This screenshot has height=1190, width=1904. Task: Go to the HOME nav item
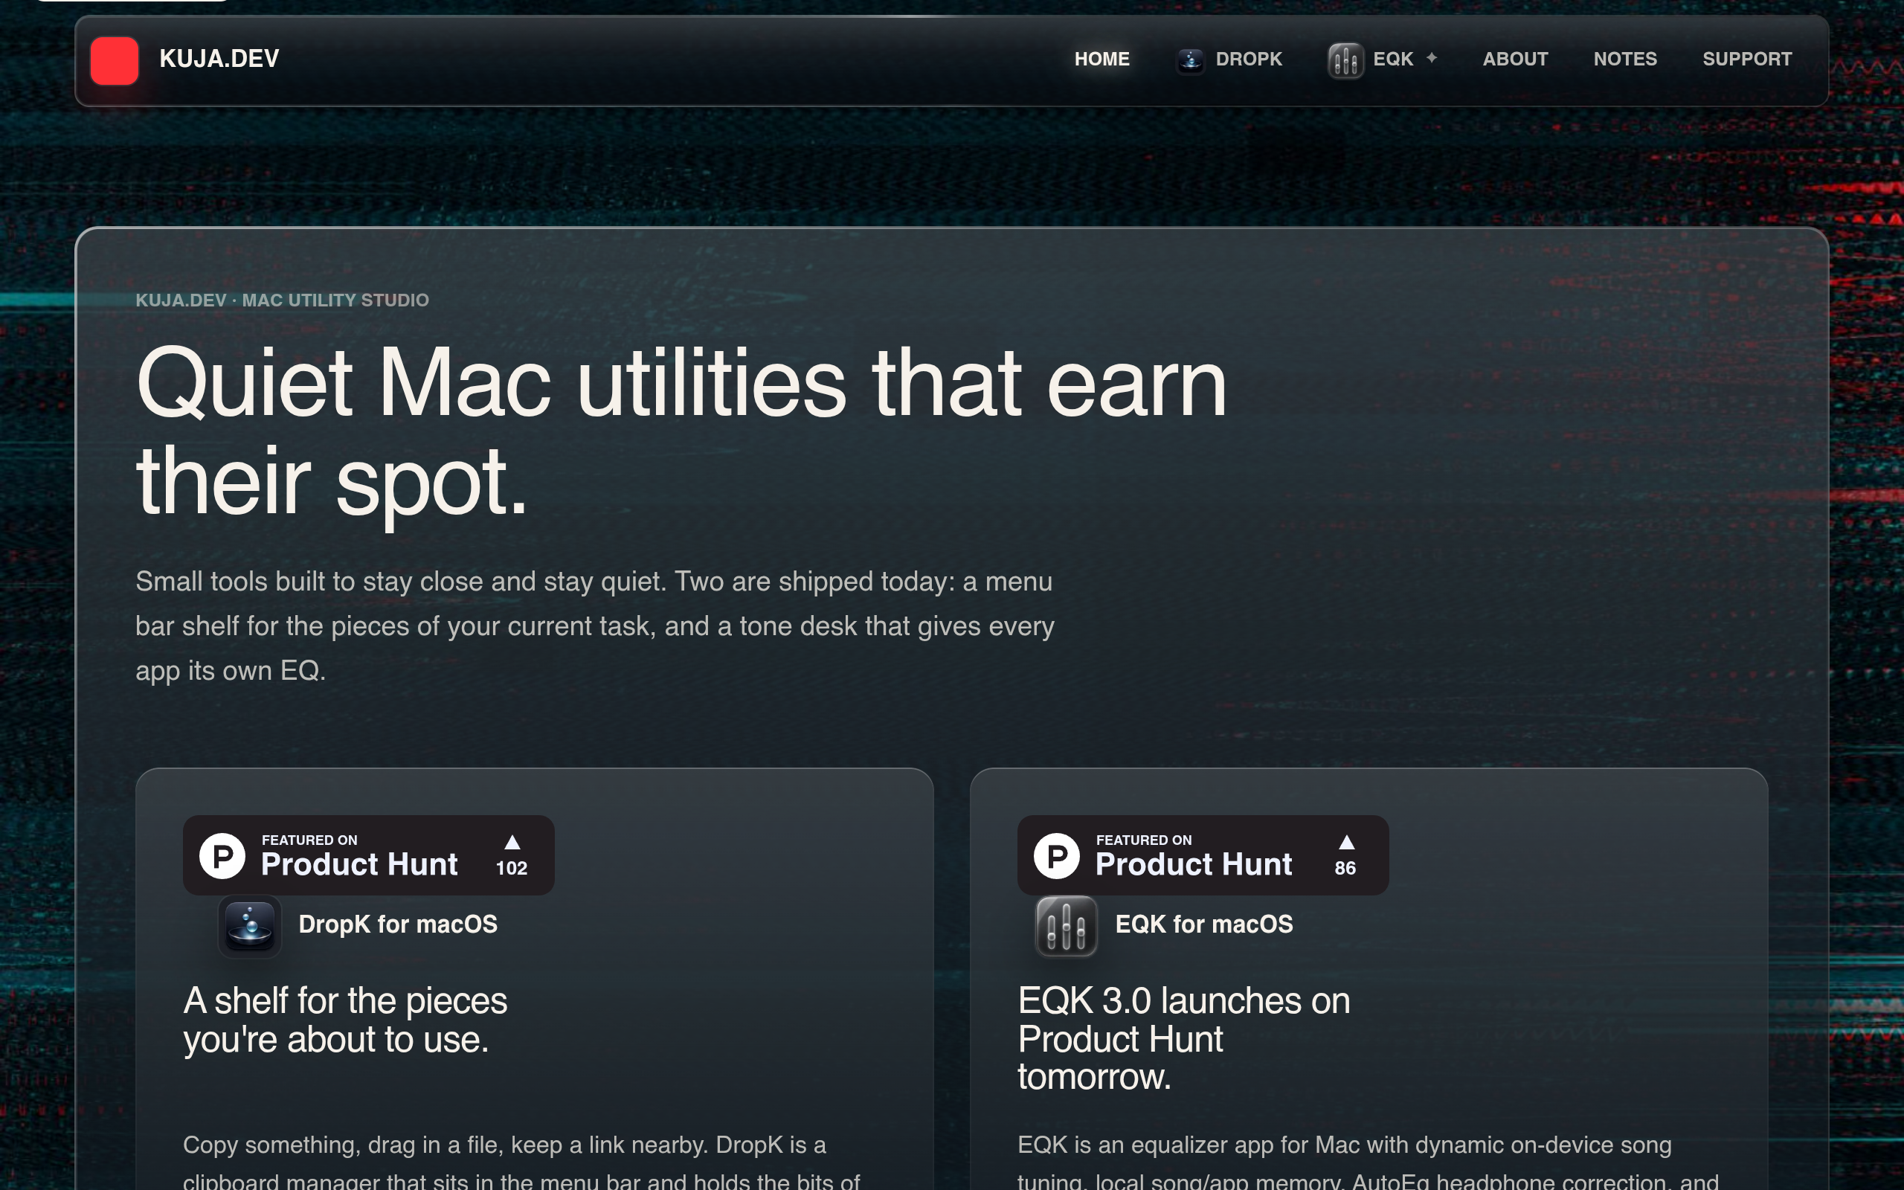(x=1101, y=59)
